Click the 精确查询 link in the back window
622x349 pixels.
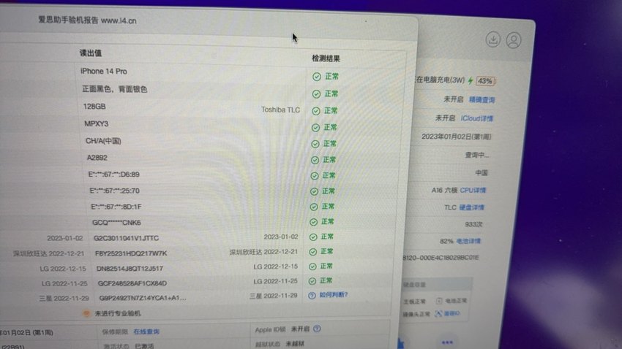(482, 100)
